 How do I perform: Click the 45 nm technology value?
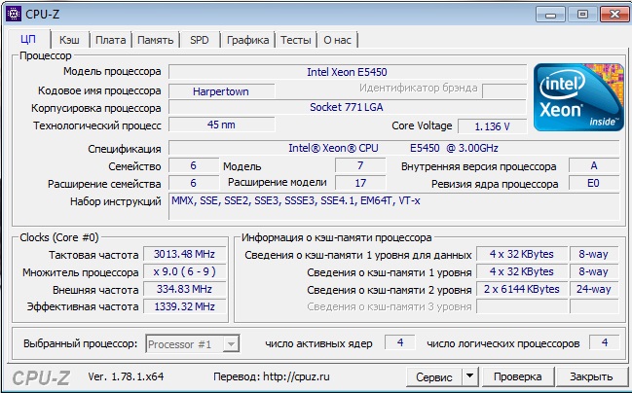click(x=221, y=125)
